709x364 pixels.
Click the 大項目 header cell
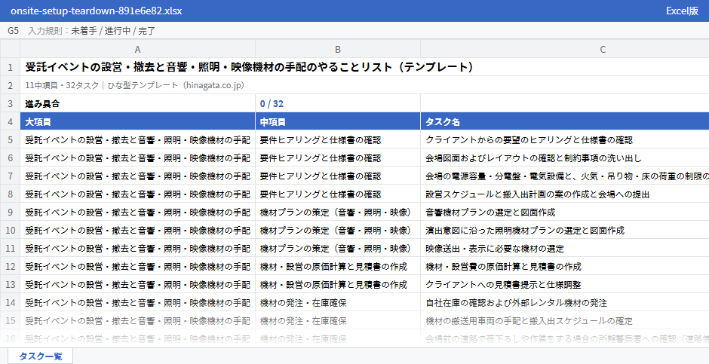(x=137, y=122)
